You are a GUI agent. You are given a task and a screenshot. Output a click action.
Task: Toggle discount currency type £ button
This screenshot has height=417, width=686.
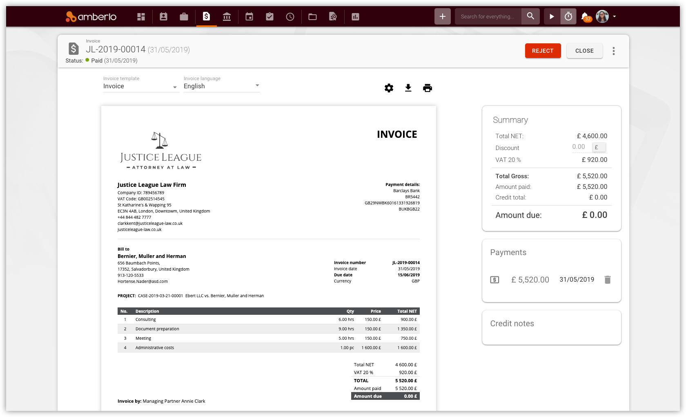599,147
